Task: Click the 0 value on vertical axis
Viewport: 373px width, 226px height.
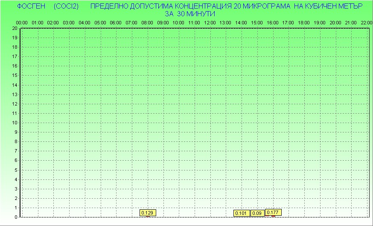Action: (16, 217)
